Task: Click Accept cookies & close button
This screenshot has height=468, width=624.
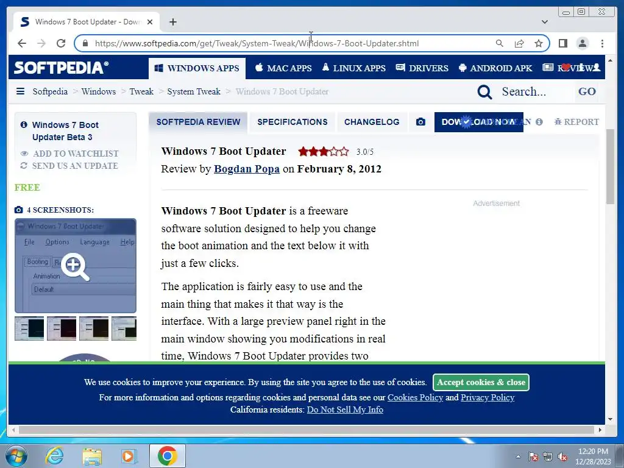Action: 481,383
